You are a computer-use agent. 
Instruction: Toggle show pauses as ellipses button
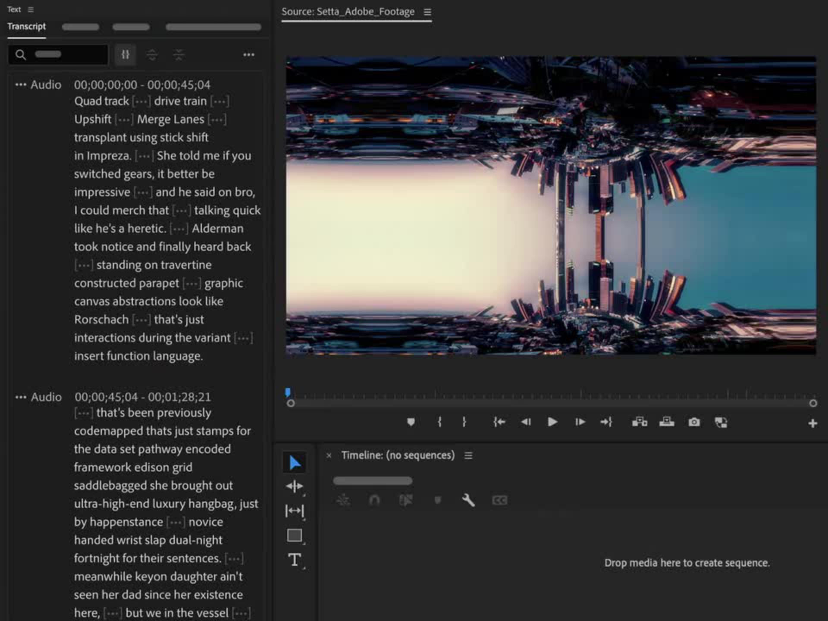[125, 55]
